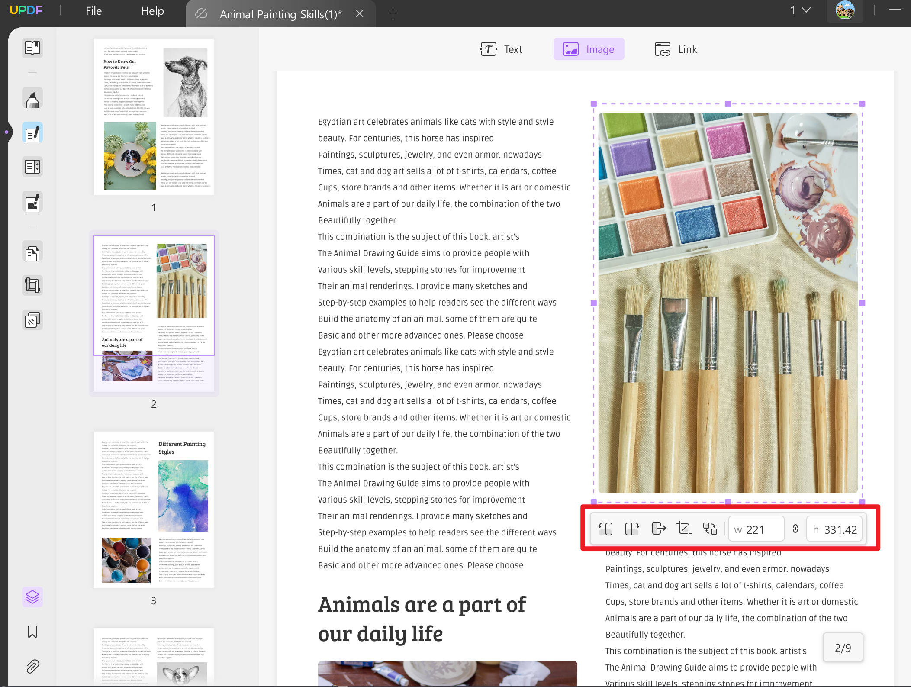
Task: Select the Reader mode icon in sidebar
Action: [32, 48]
